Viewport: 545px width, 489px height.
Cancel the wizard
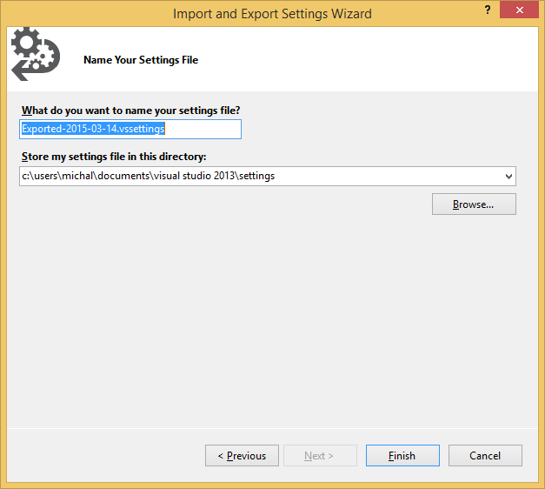(485, 456)
